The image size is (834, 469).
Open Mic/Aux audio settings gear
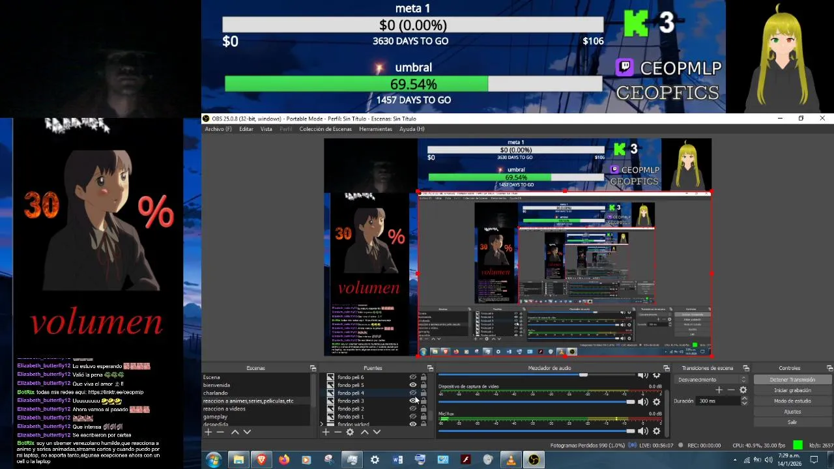click(656, 431)
